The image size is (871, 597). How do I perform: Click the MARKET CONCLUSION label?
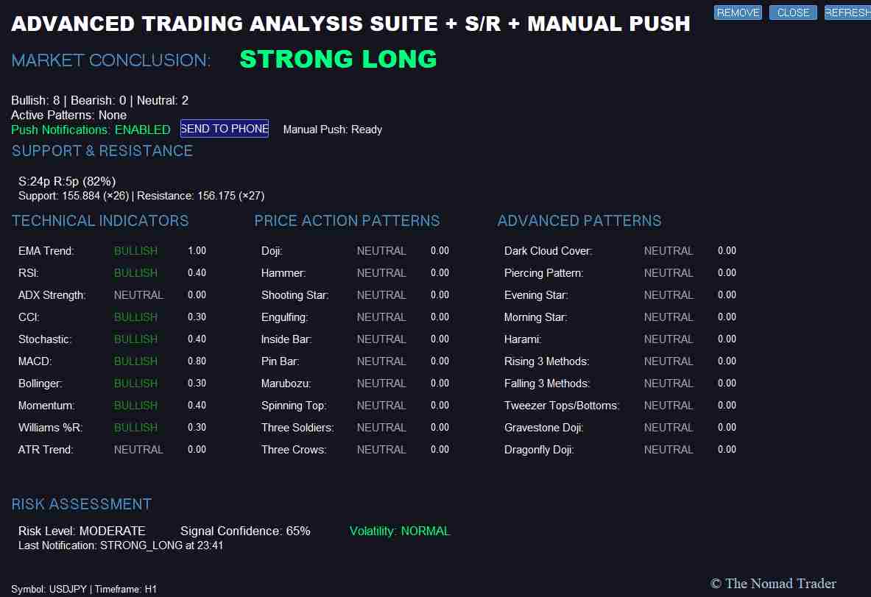(x=110, y=60)
